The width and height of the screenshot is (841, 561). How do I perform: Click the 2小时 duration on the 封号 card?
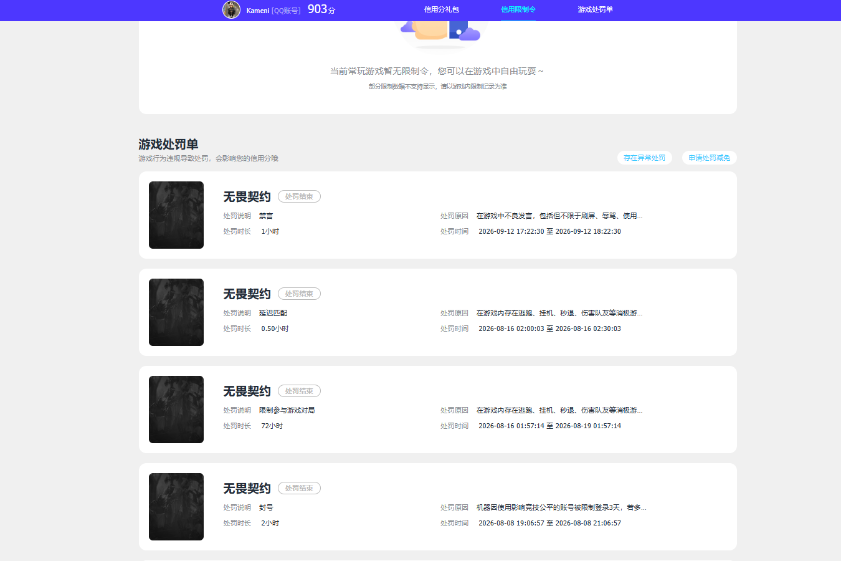[270, 523]
